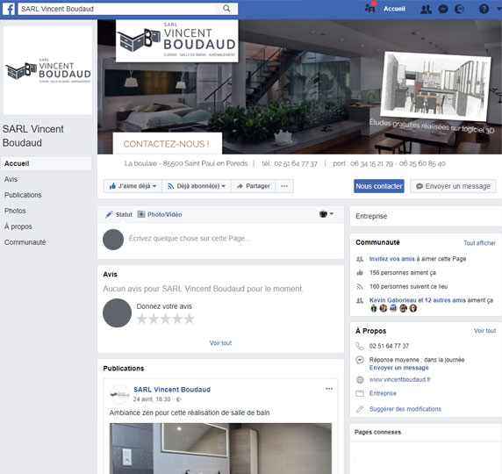Click the website globe icon in À Propos

360,379
